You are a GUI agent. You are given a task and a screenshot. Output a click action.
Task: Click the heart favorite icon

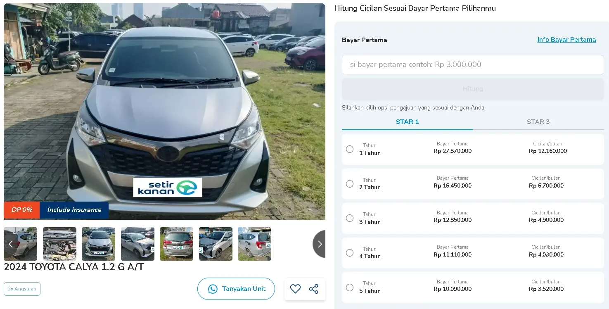click(x=295, y=289)
